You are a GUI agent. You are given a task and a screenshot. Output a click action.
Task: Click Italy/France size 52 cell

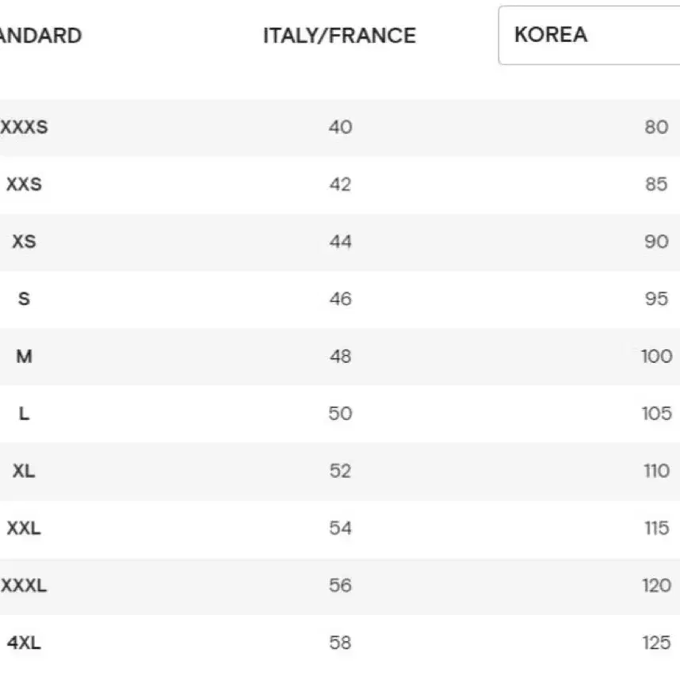click(x=340, y=471)
